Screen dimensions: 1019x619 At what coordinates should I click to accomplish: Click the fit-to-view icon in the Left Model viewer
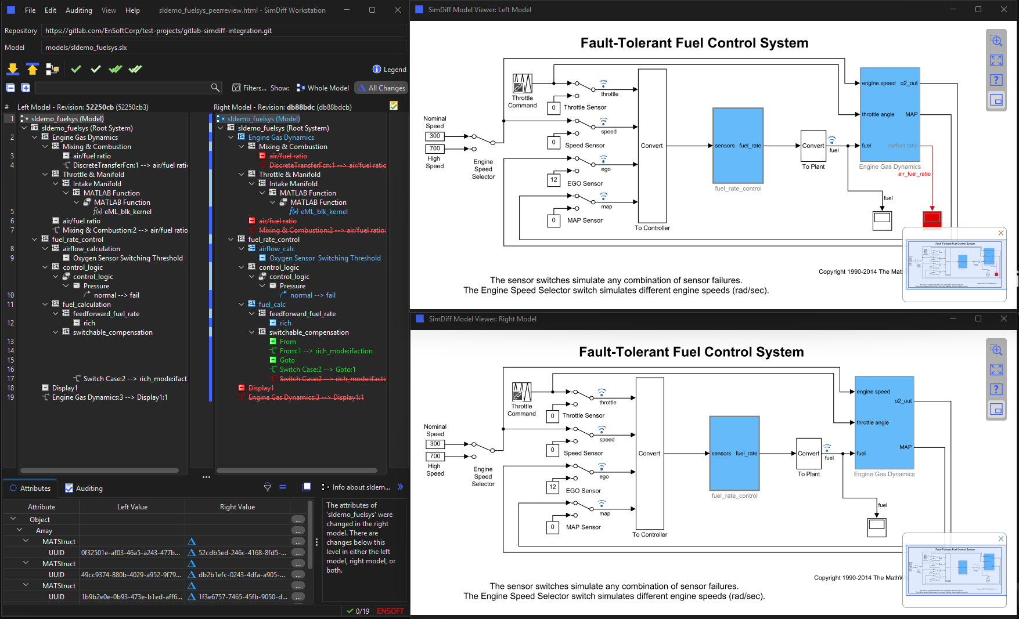pos(996,60)
